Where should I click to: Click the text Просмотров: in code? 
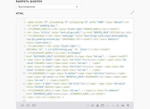[x=90, y=60]
